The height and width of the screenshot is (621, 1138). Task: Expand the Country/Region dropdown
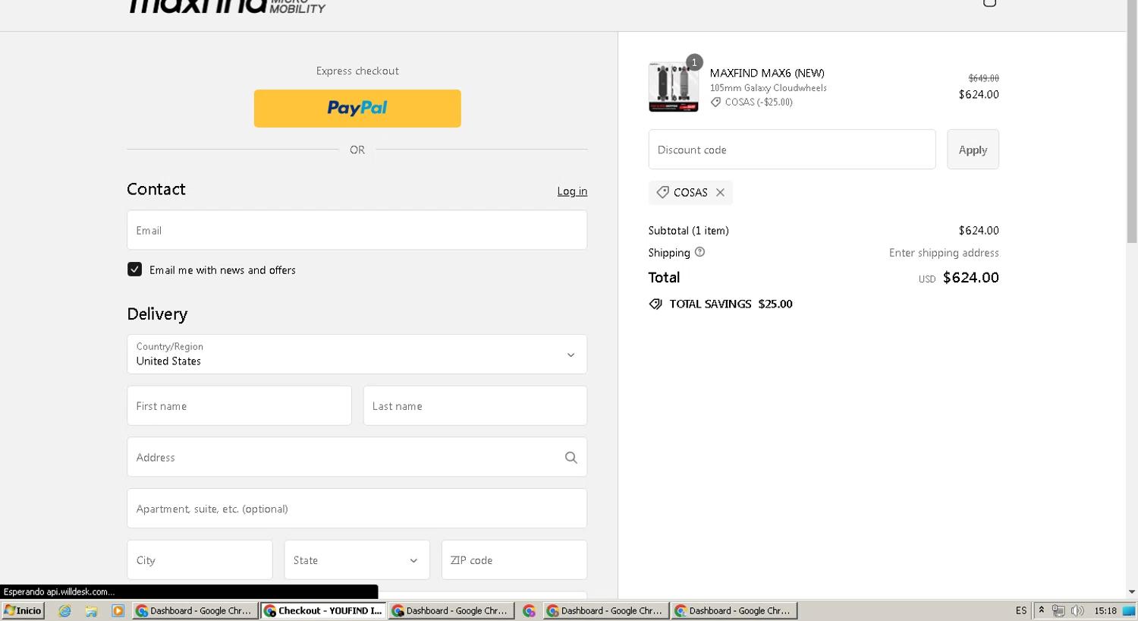[357, 355]
